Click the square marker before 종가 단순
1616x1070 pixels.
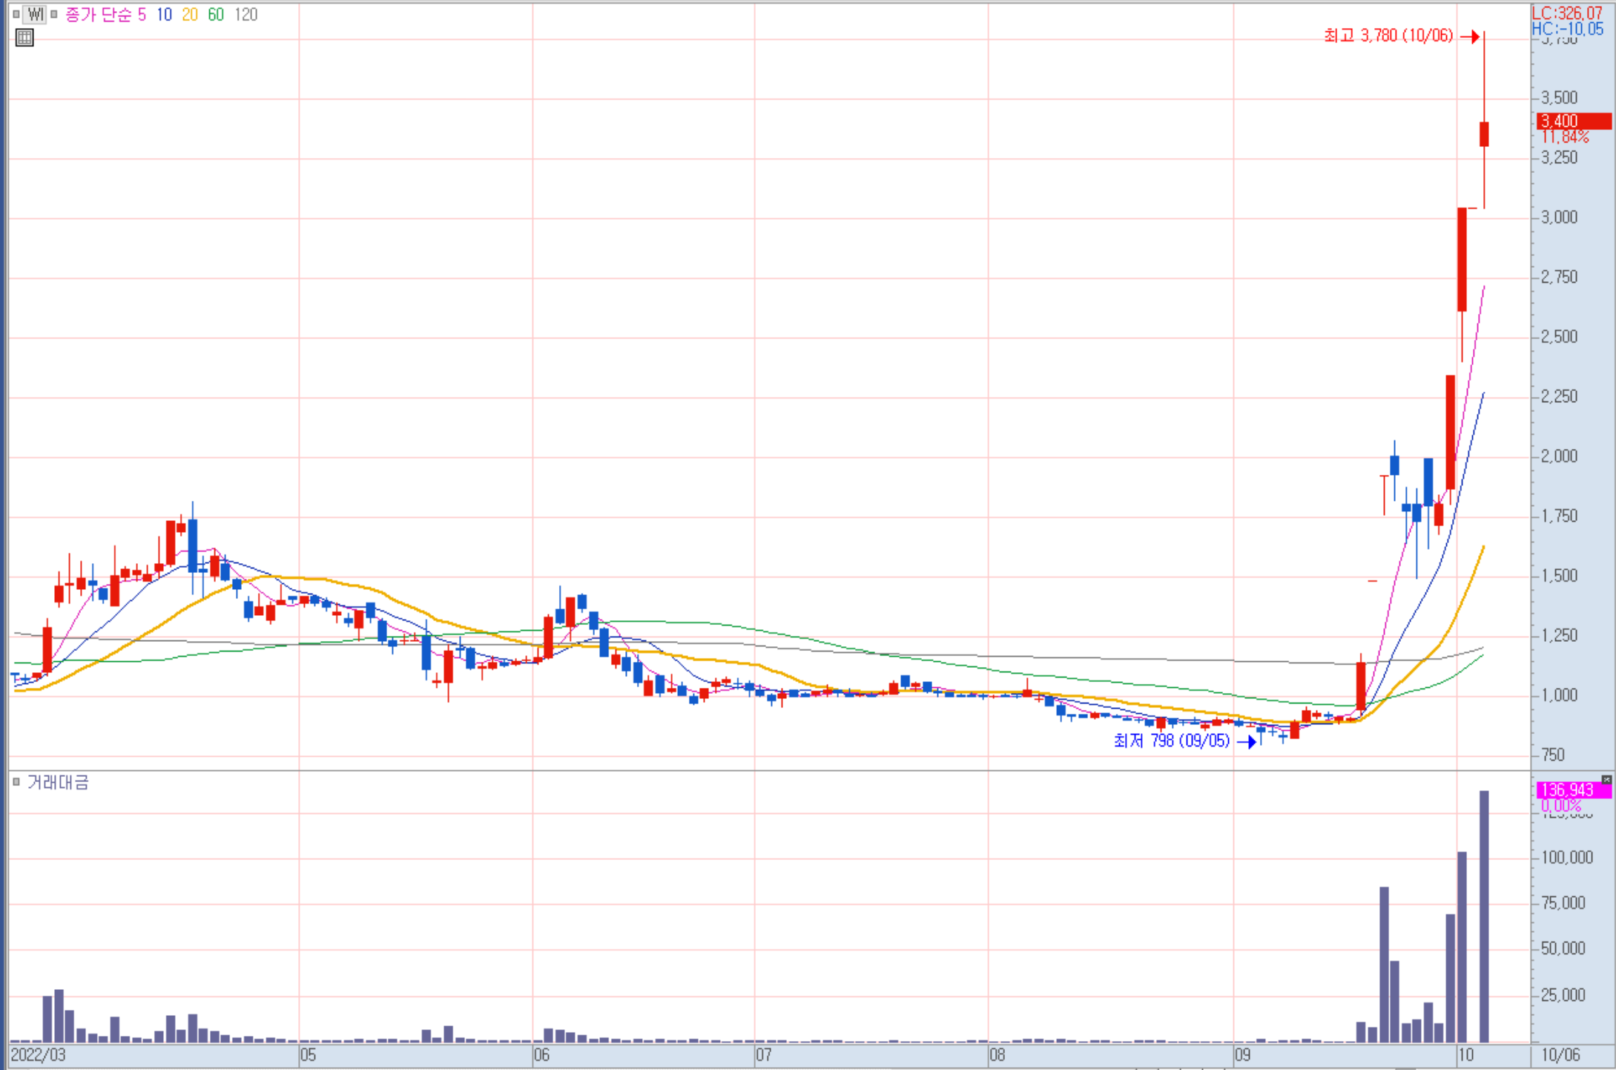point(54,14)
